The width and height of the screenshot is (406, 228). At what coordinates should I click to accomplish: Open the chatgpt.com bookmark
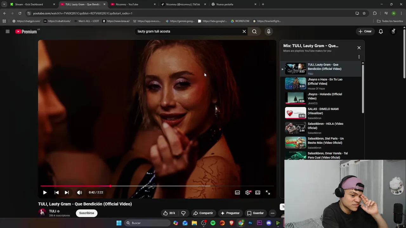pos(26,21)
